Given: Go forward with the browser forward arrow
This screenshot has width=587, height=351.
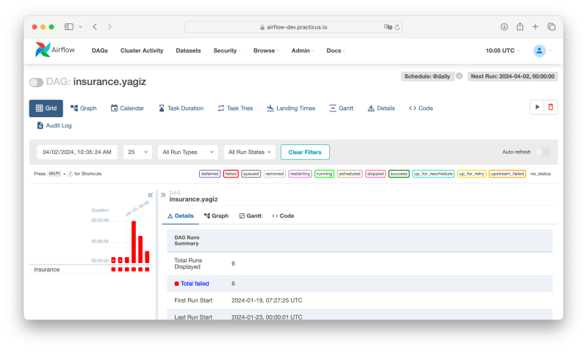Looking at the screenshot, I should pos(109,26).
